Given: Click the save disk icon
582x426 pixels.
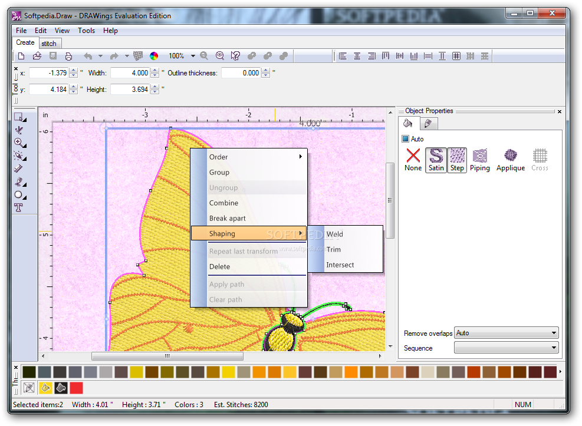Looking at the screenshot, I should coord(53,56).
